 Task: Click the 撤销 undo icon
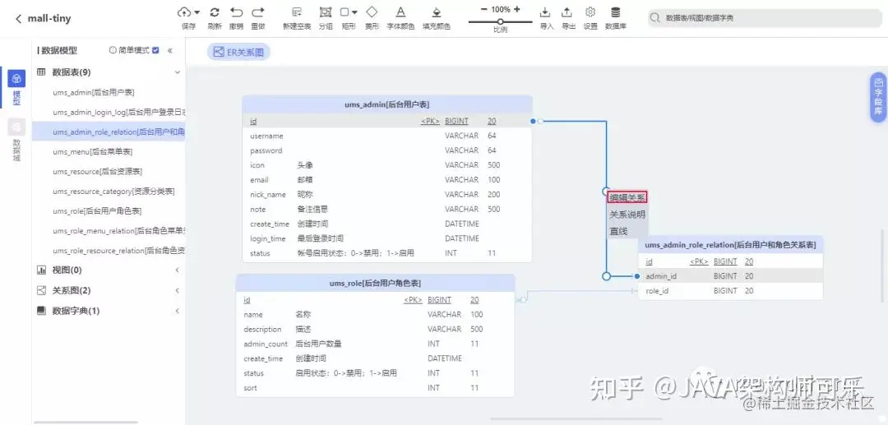[x=236, y=12]
